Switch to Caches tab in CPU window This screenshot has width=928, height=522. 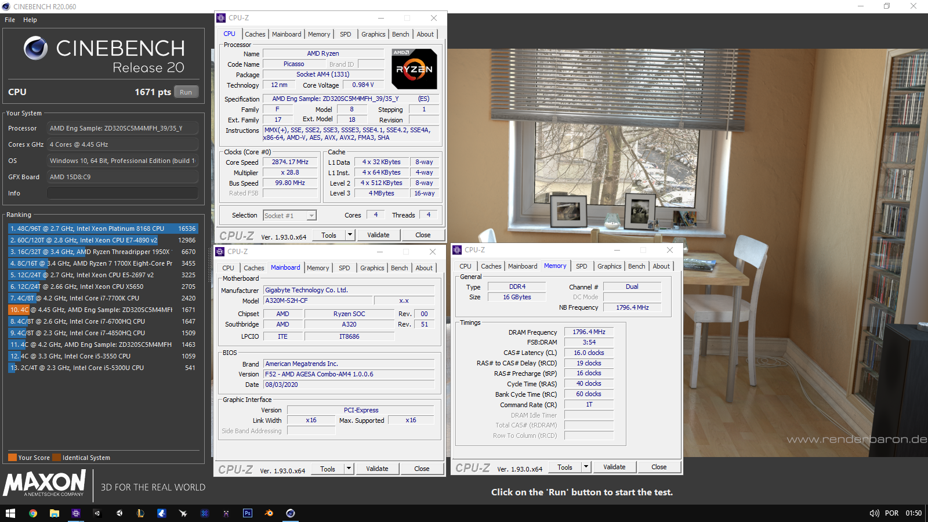click(x=255, y=34)
